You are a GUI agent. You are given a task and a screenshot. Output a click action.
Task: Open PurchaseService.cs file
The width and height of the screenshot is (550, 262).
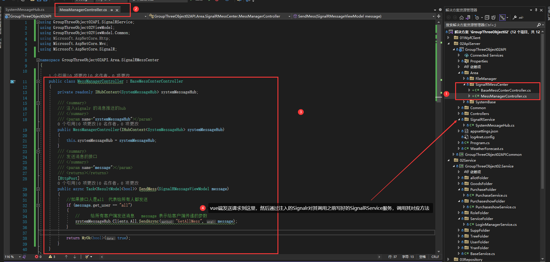pyautogui.click(x=491, y=195)
